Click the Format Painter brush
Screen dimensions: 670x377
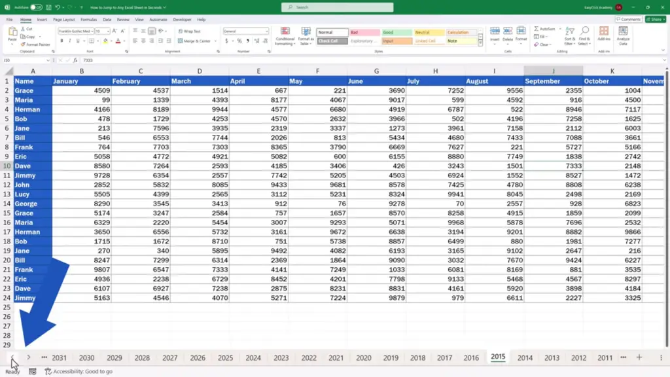[23, 44]
